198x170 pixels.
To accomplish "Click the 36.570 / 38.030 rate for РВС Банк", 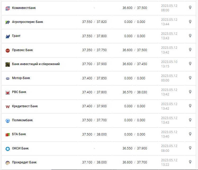I will [134, 92].
